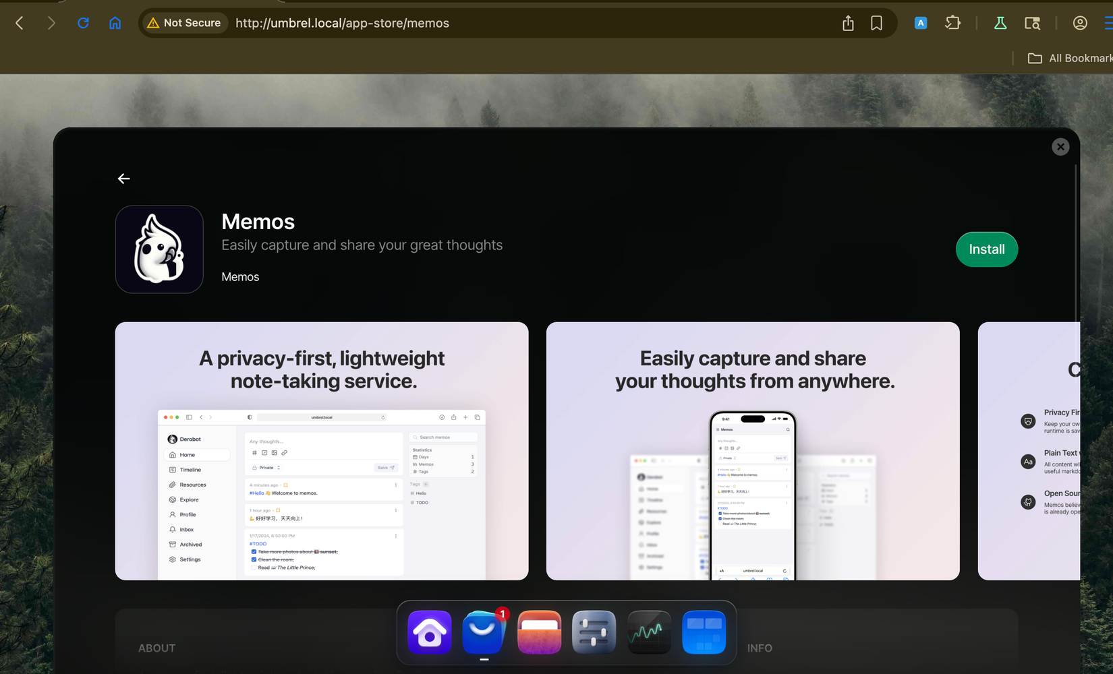
Task: Click the browser back arrow
Action: 20,23
